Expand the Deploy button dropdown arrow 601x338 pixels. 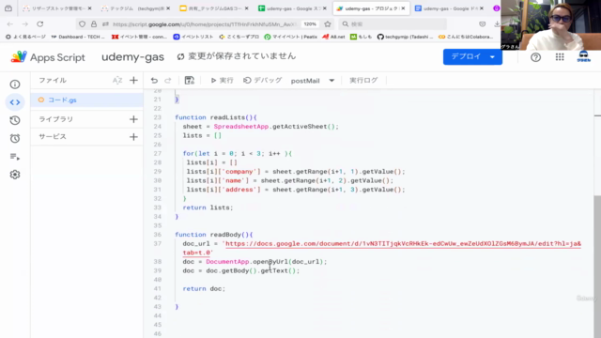(x=492, y=57)
